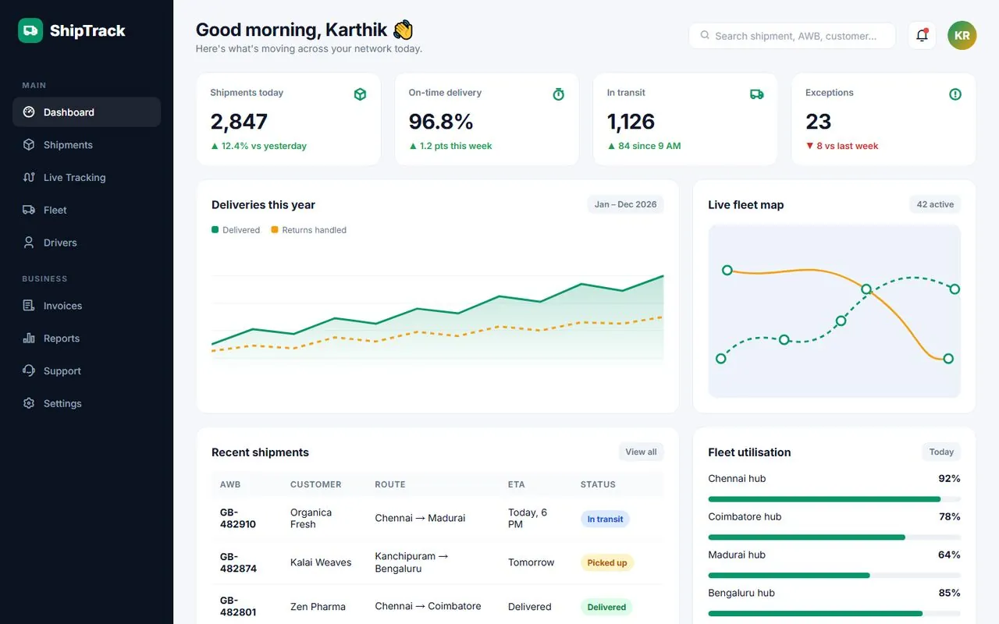
Task: Click the Madurai hub utilisation bar
Action: 834,576
